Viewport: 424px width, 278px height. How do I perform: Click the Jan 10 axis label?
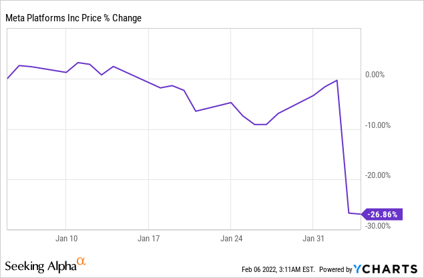click(67, 237)
